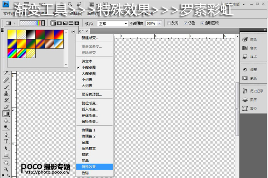The image size is (268, 178).
Task: Select 协调色 1 gradient set
Action: point(95,130)
